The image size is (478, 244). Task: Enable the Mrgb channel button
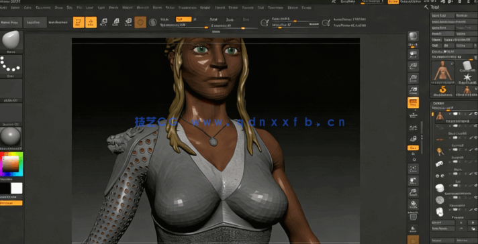pyautogui.click(x=165, y=19)
